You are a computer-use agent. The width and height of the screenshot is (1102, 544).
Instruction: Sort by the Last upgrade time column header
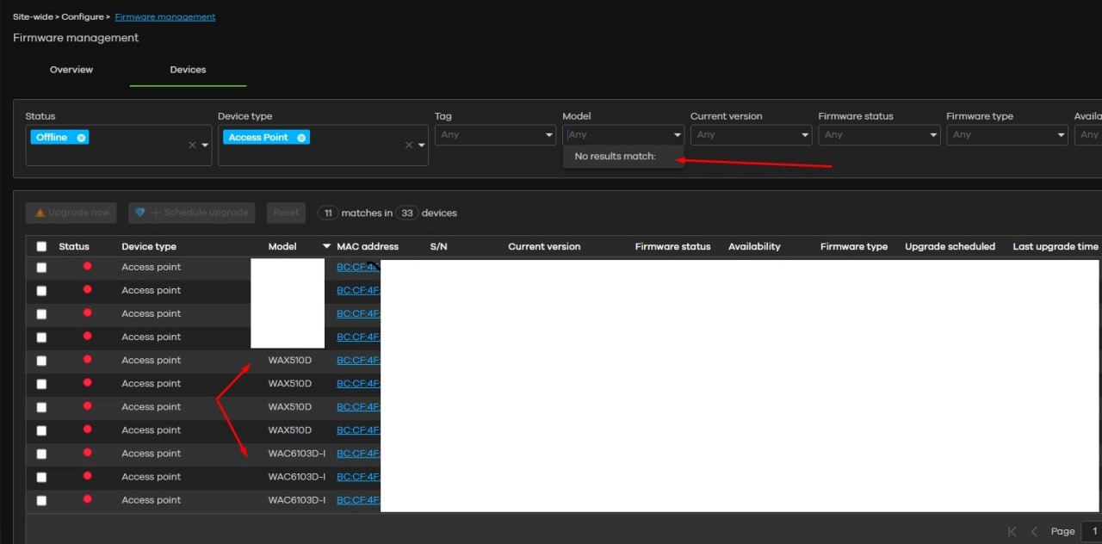click(1056, 246)
